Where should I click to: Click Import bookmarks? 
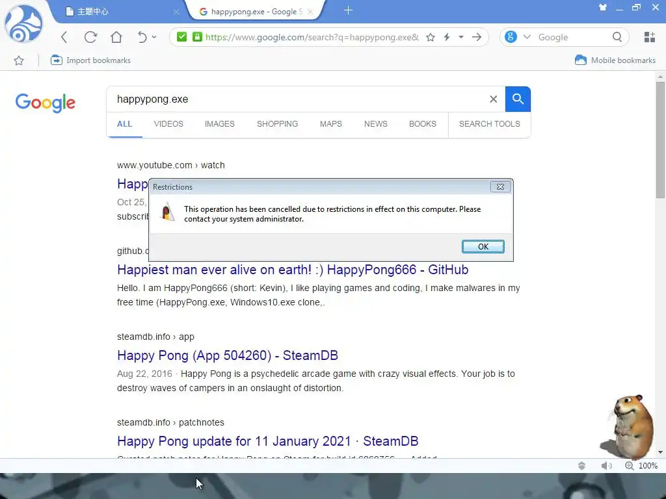pyautogui.click(x=90, y=60)
